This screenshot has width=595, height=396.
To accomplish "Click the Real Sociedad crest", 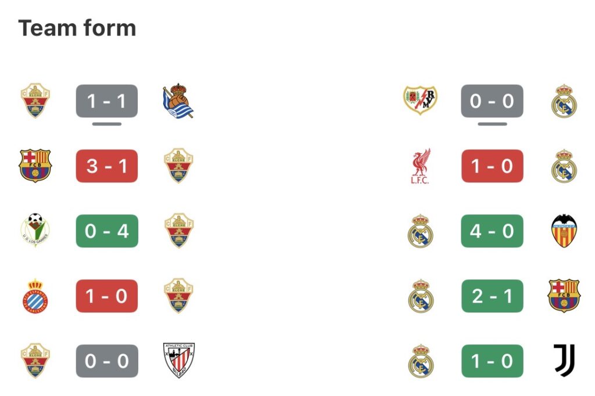I will tap(178, 101).
